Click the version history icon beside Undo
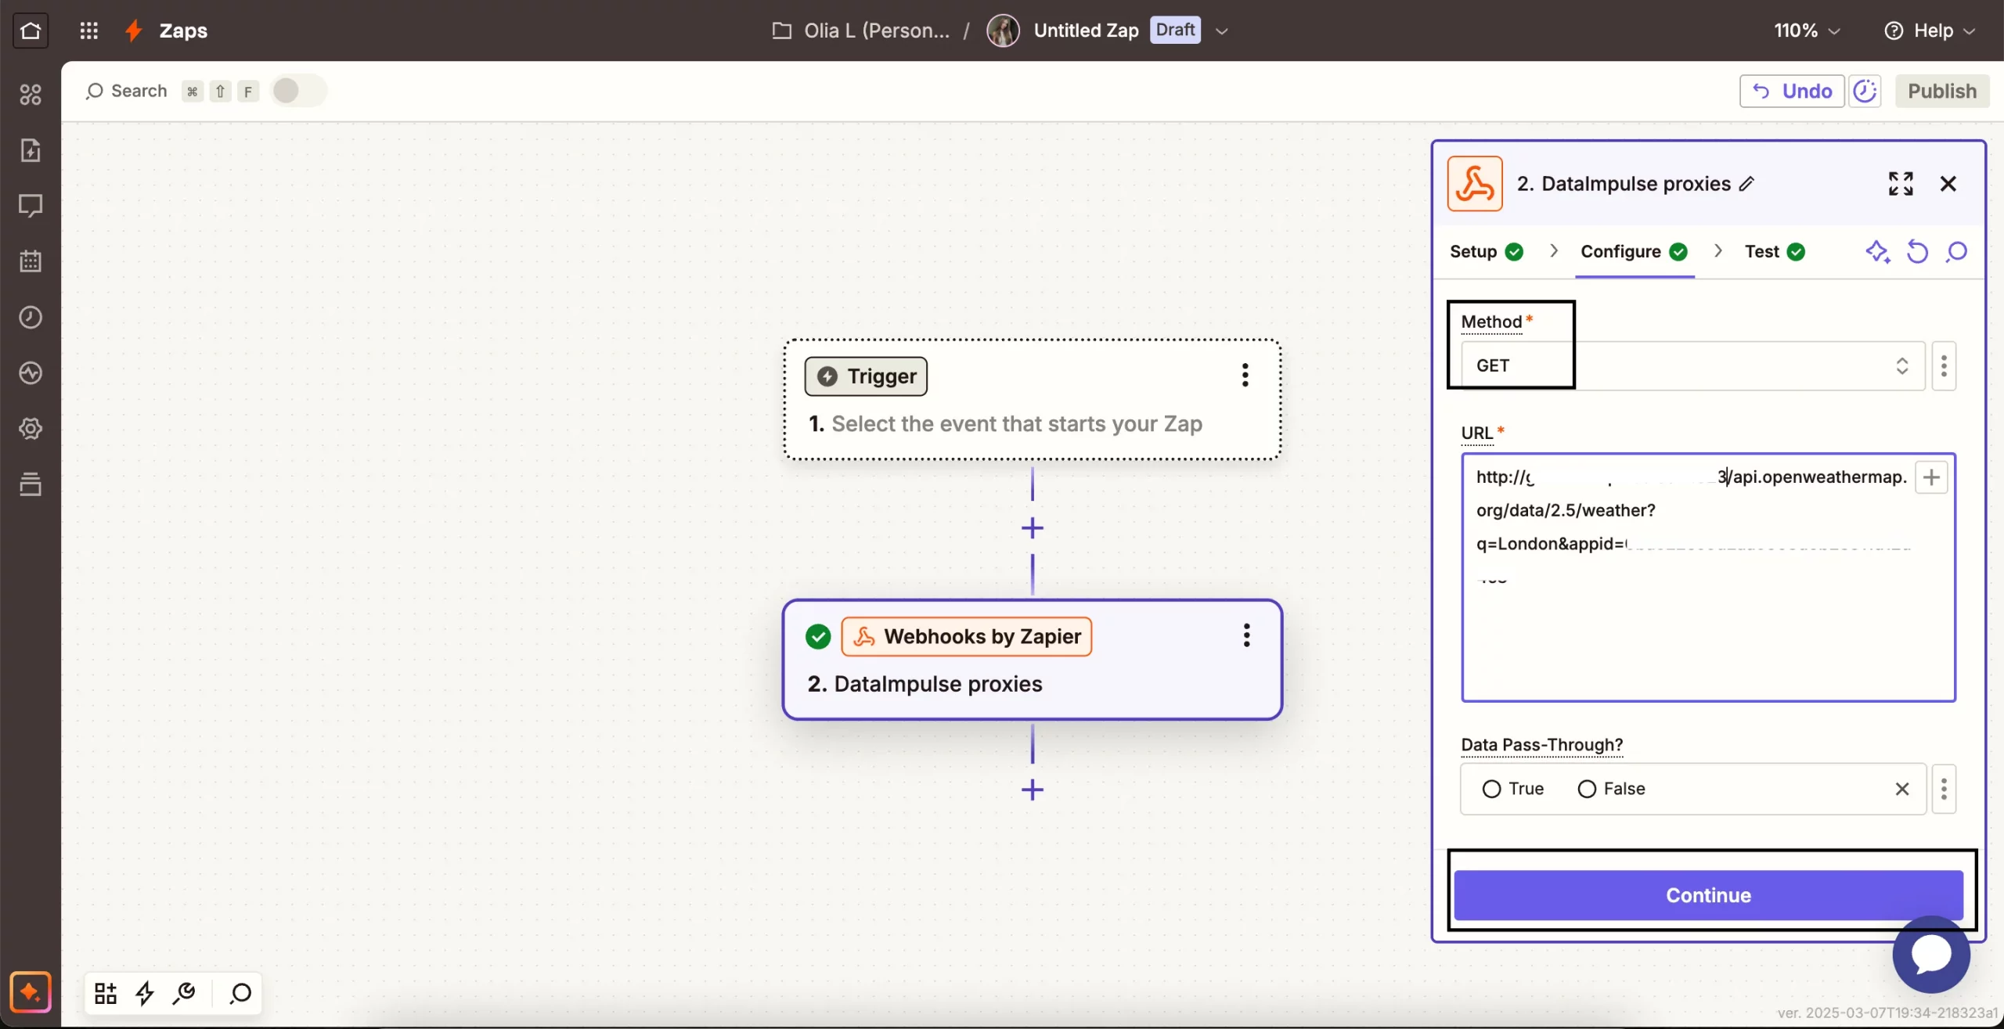 click(1865, 91)
